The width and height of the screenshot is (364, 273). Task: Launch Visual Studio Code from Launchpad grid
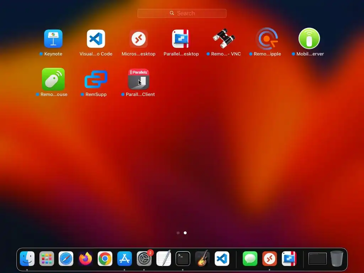pos(96,39)
